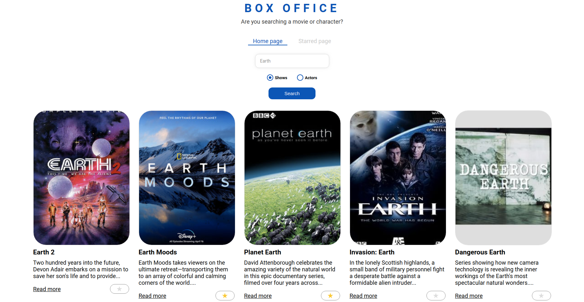Star the Invasion: Earth show
The image size is (584, 302).
tap(436, 296)
